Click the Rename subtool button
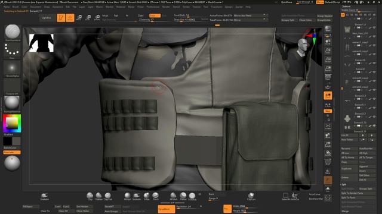382x214 pixels. [349, 149]
